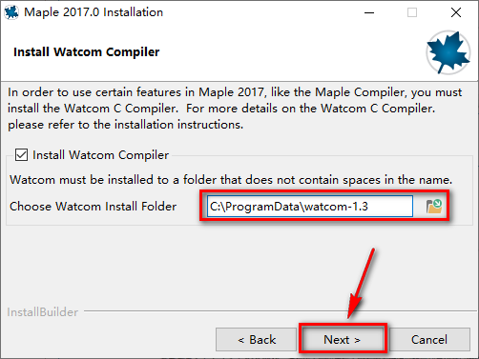
Task: Click the "In order to use certain features" line
Action: tap(235, 92)
